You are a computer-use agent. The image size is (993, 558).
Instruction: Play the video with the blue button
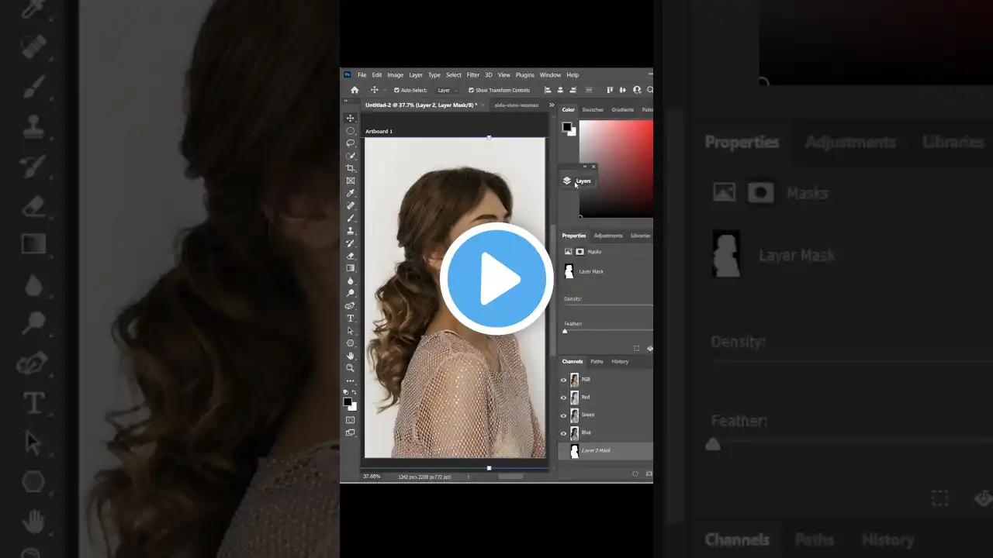(x=496, y=279)
